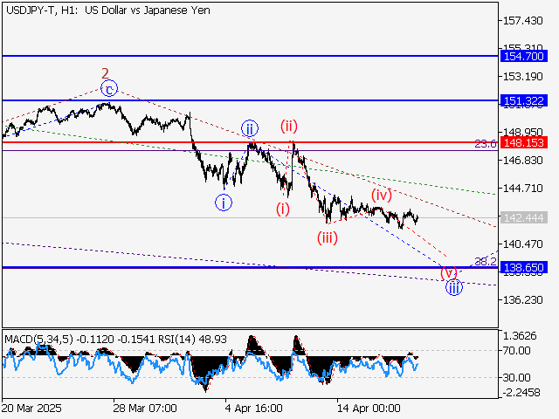Click the red wave 2 label
Screen dimensions: 559x419
(x=105, y=72)
